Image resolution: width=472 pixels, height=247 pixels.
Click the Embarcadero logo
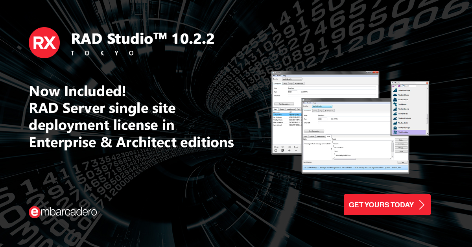pos(63,212)
